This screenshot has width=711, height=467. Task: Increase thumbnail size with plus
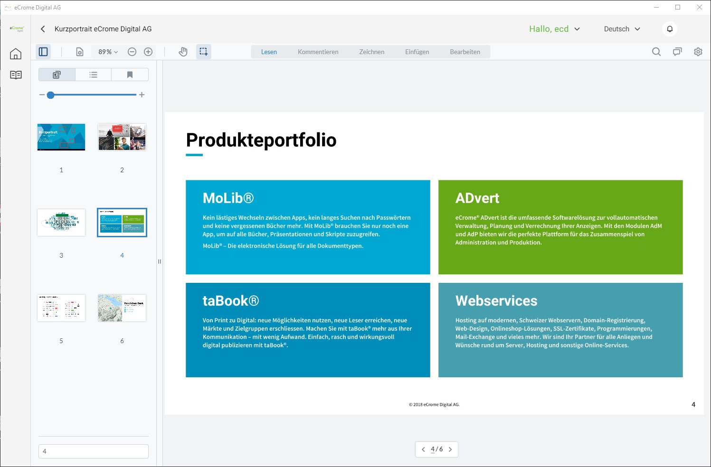142,95
